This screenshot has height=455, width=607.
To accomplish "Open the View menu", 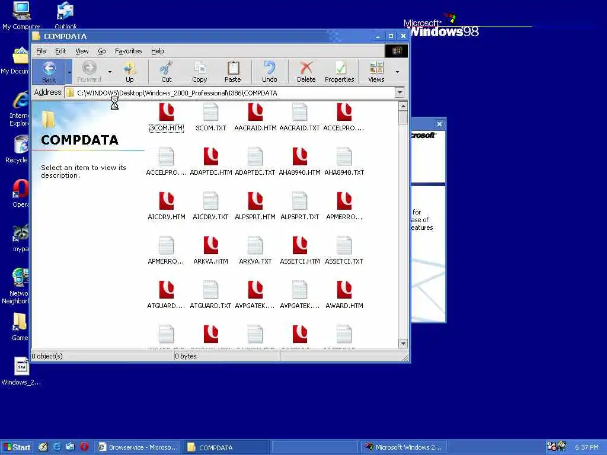I will click(82, 51).
